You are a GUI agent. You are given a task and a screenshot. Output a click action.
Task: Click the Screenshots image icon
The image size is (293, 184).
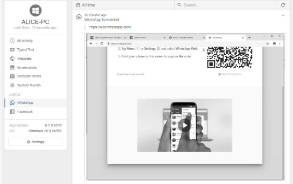coord(12,68)
